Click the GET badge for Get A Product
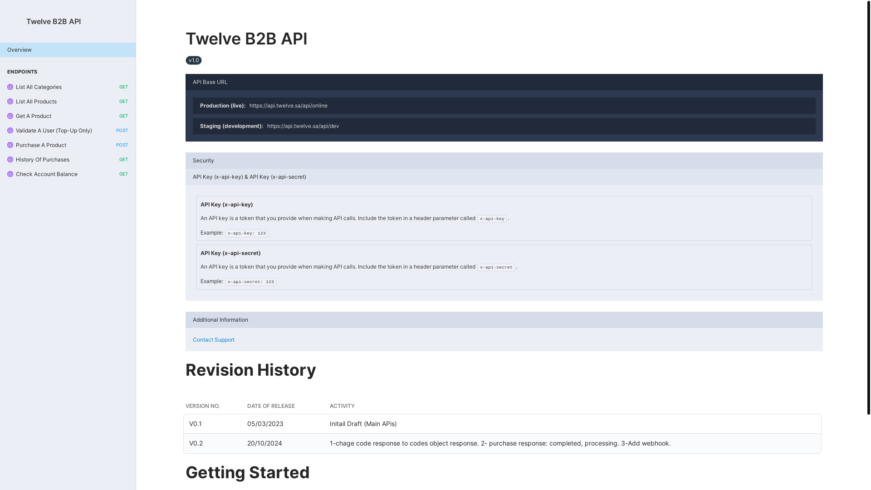 click(x=123, y=116)
